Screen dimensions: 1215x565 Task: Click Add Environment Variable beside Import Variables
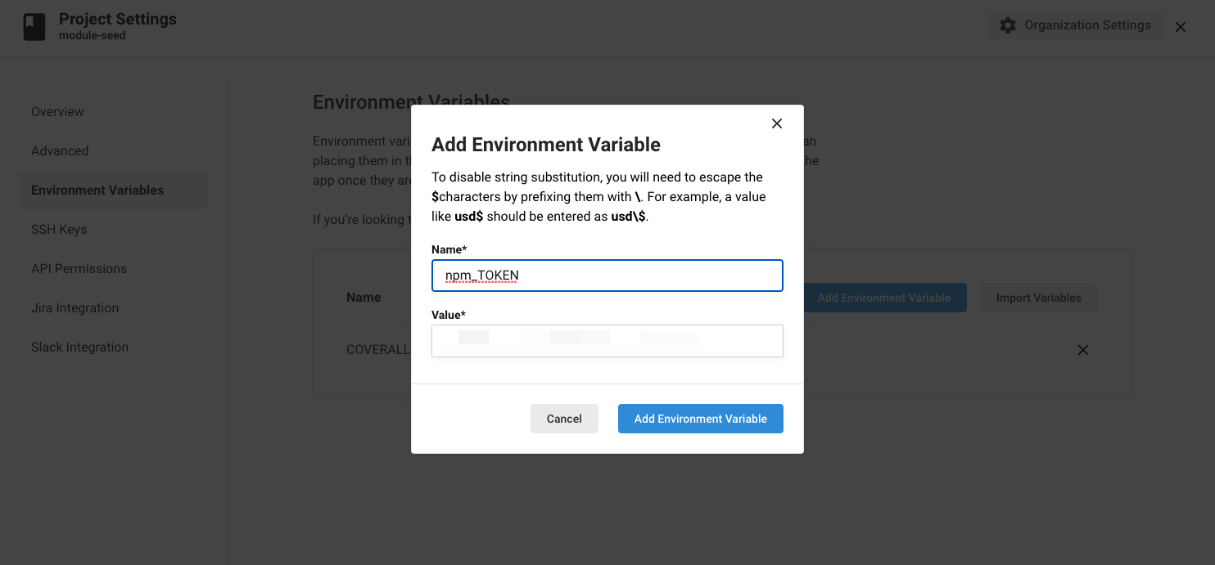(x=884, y=298)
